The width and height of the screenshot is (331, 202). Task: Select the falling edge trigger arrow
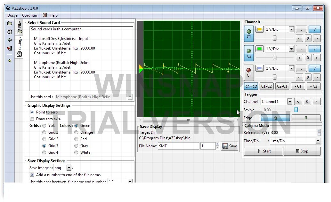click(306, 118)
